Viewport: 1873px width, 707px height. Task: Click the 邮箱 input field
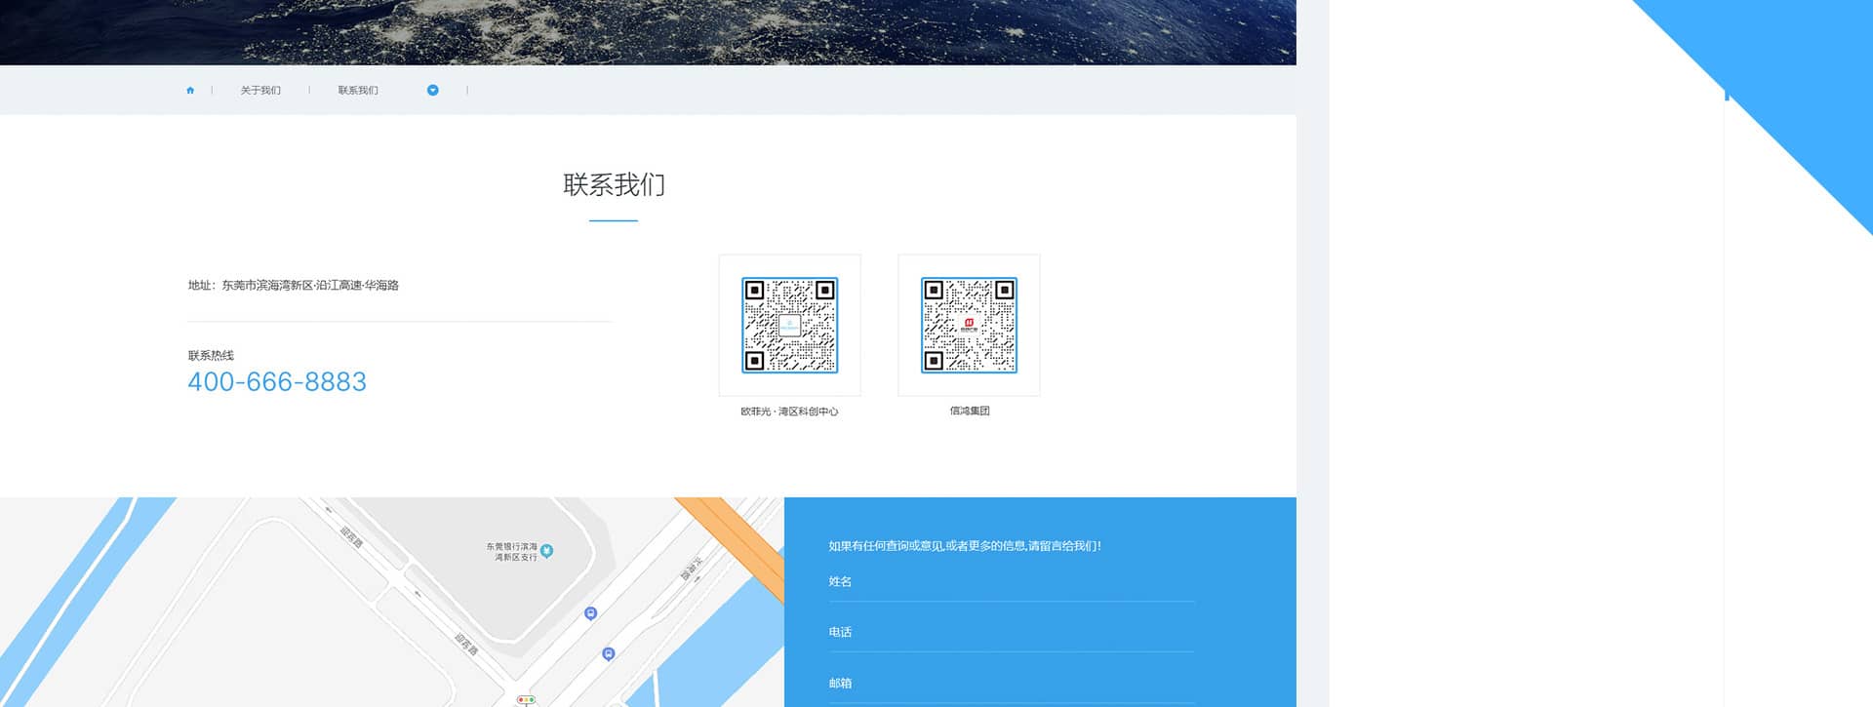click(1012, 684)
